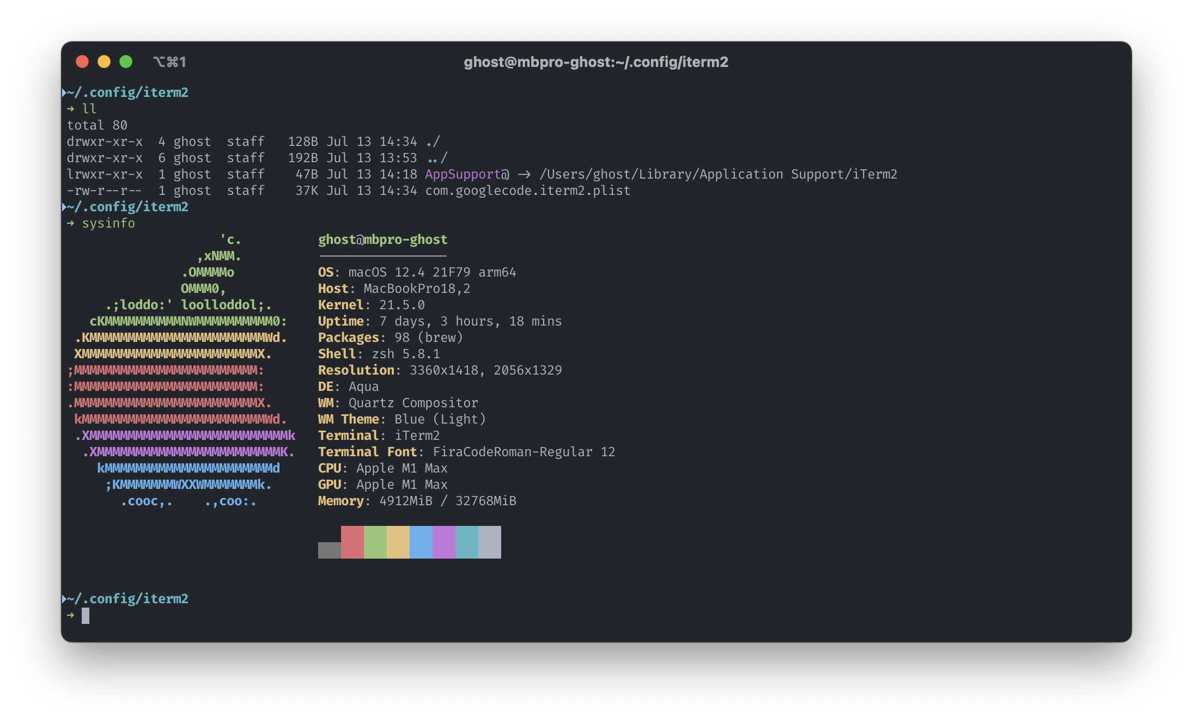Click the ghost@mbpro-ghost sysinfo header
The width and height of the screenshot is (1193, 723).
click(382, 240)
